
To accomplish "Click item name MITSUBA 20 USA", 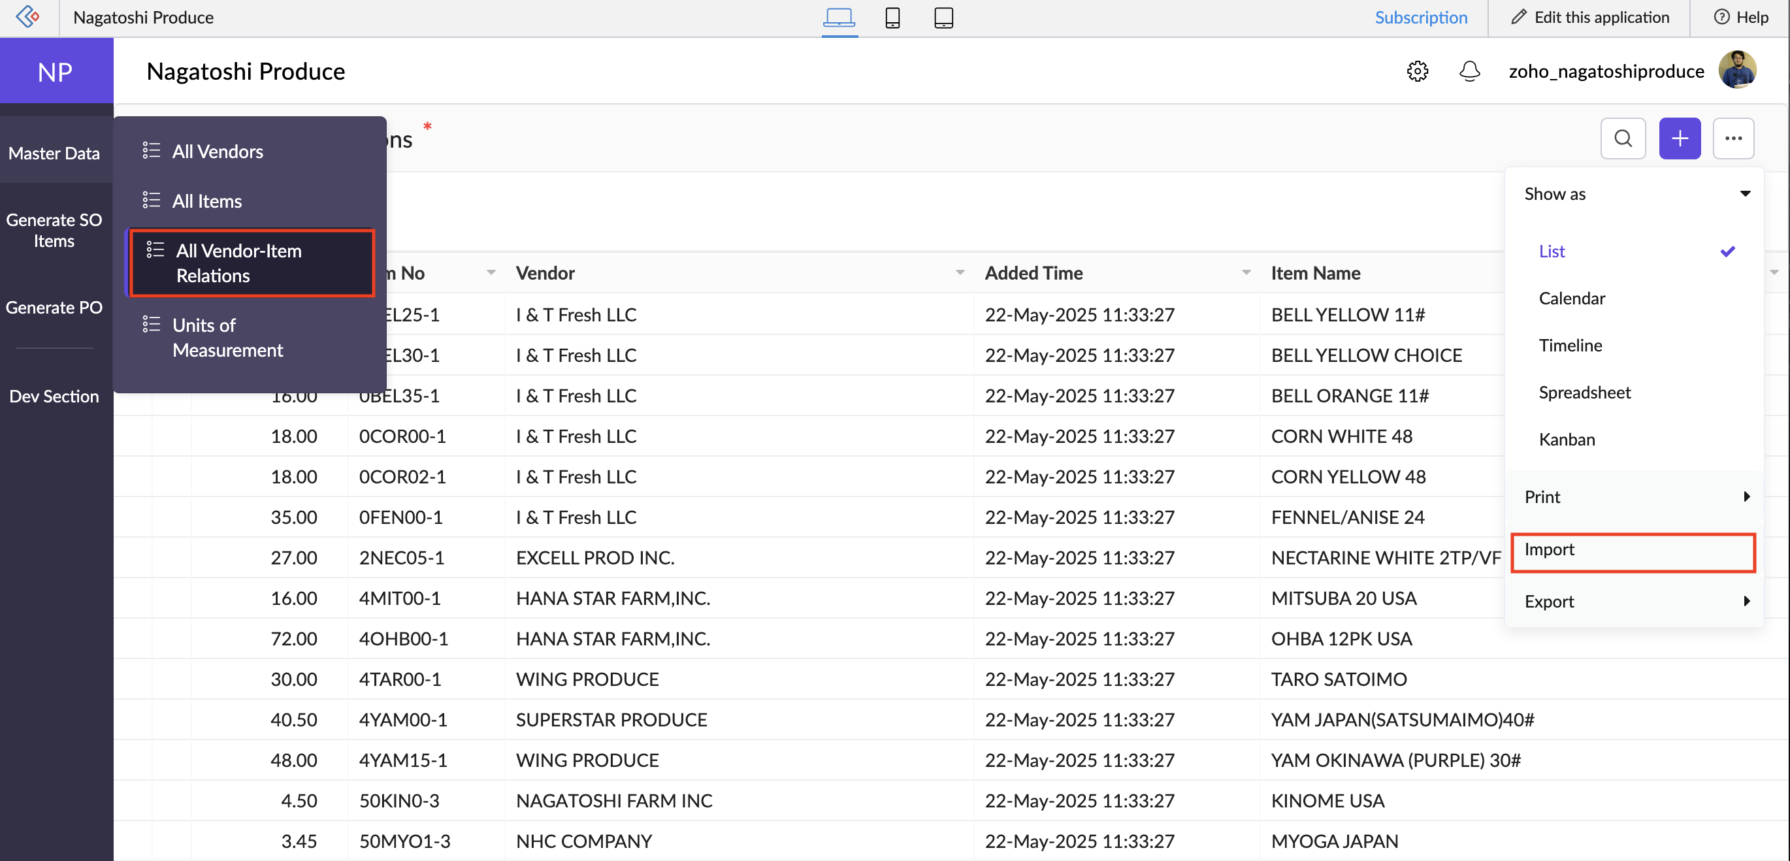I will point(1343,598).
